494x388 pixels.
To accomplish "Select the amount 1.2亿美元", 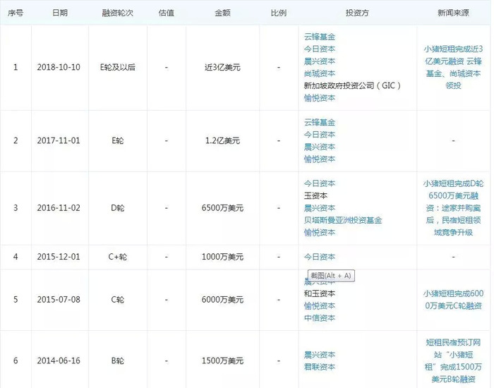I will 222,140.
